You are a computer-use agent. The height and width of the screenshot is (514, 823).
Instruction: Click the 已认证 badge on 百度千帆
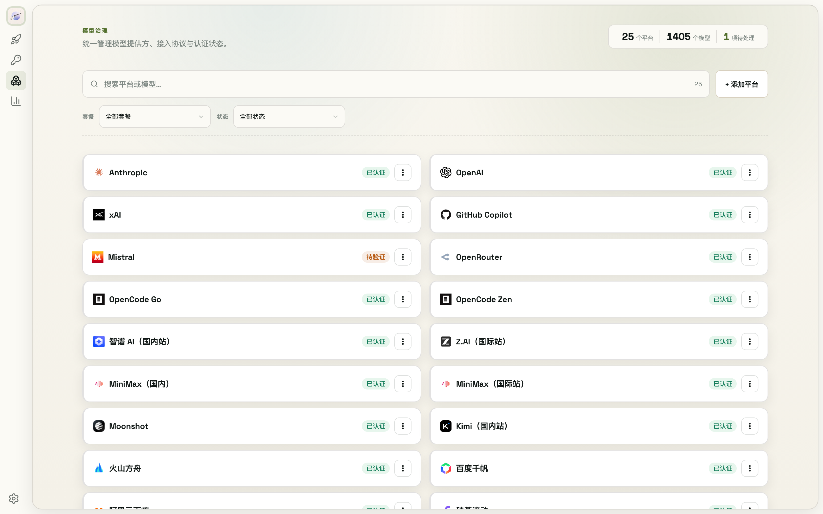click(x=723, y=468)
